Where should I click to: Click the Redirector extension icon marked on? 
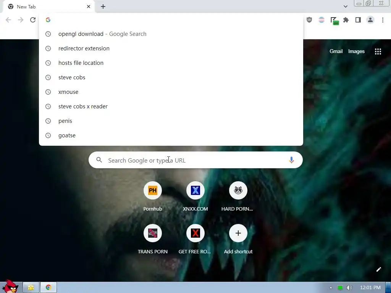(334, 21)
